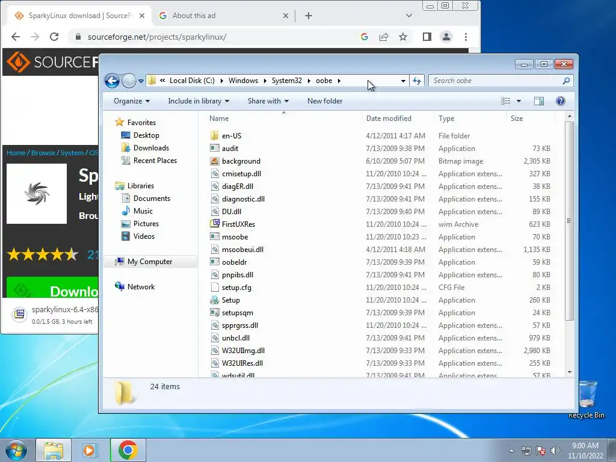Change your view icon in Explorer
The height and width of the screenshot is (462, 616).
(506, 101)
